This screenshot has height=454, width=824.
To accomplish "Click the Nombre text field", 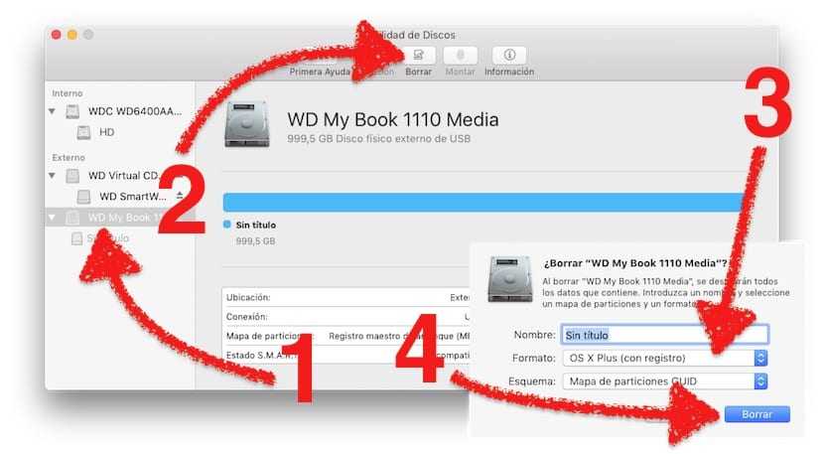I will [664, 335].
